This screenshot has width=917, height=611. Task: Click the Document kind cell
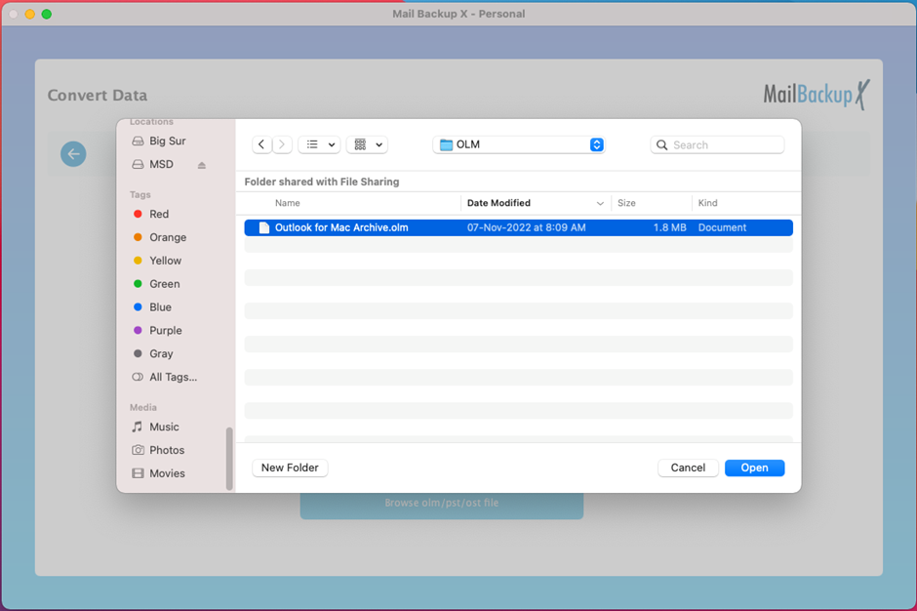tap(722, 227)
